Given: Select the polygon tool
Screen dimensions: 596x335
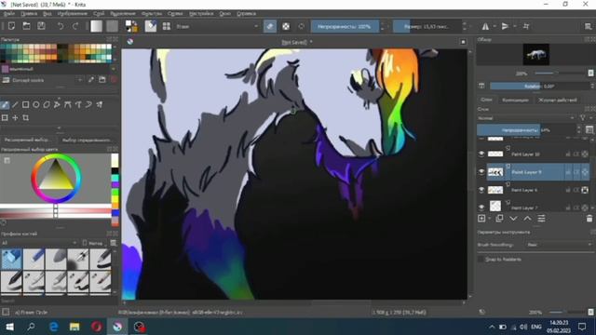Looking at the screenshot, I should pyautogui.click(x=47, y=104).
